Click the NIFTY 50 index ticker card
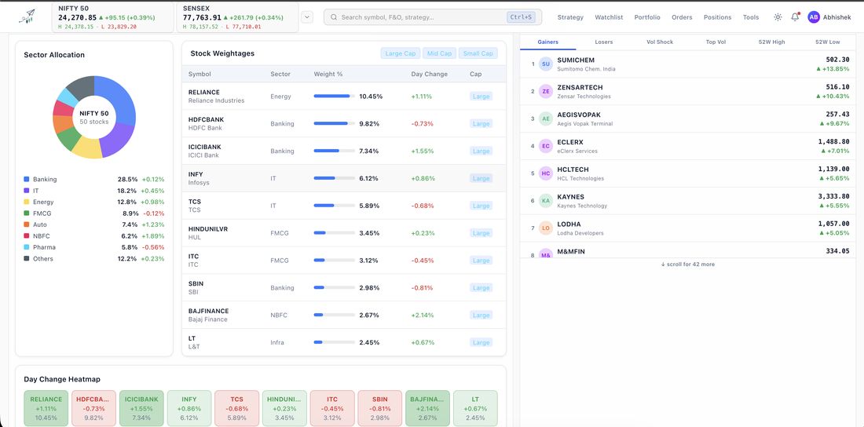The image size is (864, 427). (x=114, y=17)
